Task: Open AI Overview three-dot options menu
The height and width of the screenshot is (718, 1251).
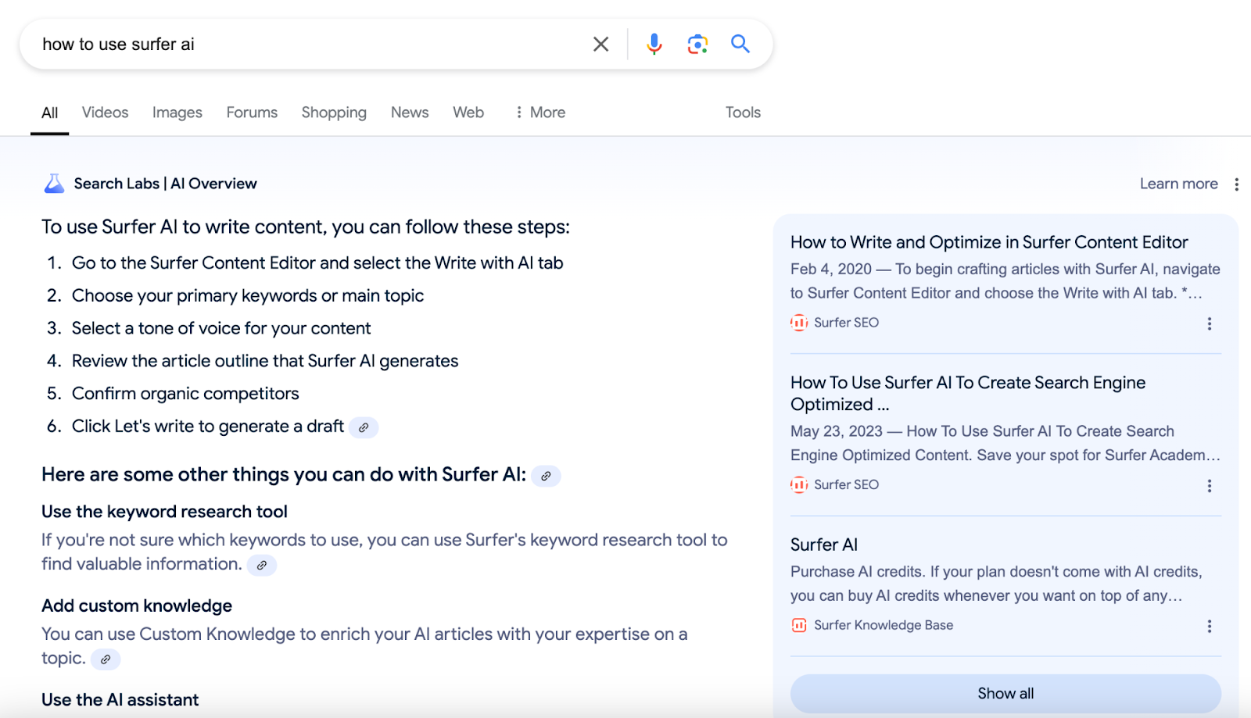Action: 1236,184
